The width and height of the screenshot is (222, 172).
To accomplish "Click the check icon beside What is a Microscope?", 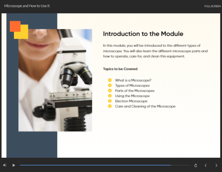I will coord(110,80).
